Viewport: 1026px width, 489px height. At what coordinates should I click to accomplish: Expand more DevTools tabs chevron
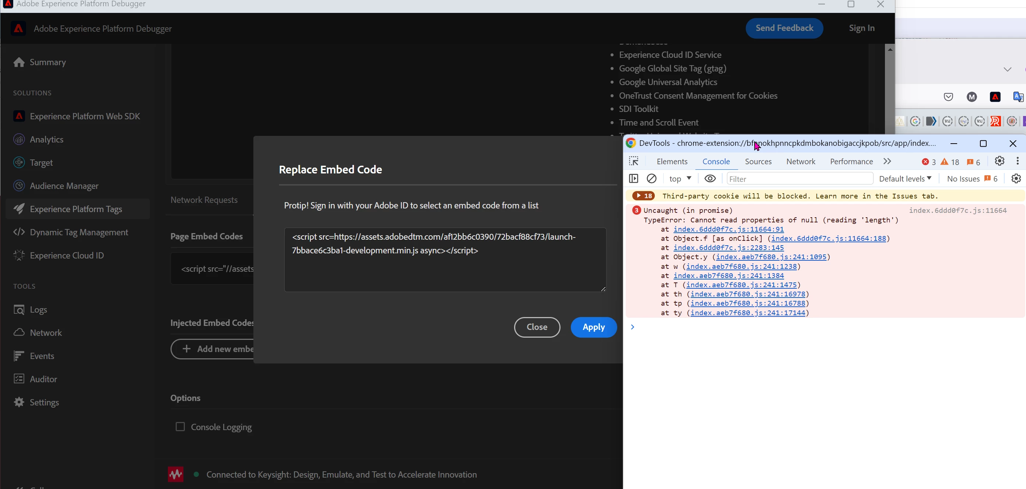click(887, 161)
